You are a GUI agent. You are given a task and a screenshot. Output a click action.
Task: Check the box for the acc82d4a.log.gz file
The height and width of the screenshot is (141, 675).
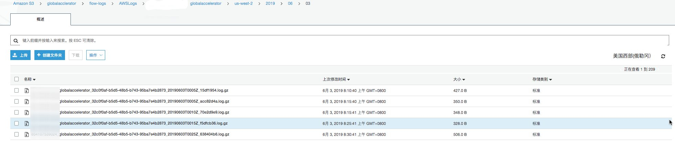tap(17, 101)
